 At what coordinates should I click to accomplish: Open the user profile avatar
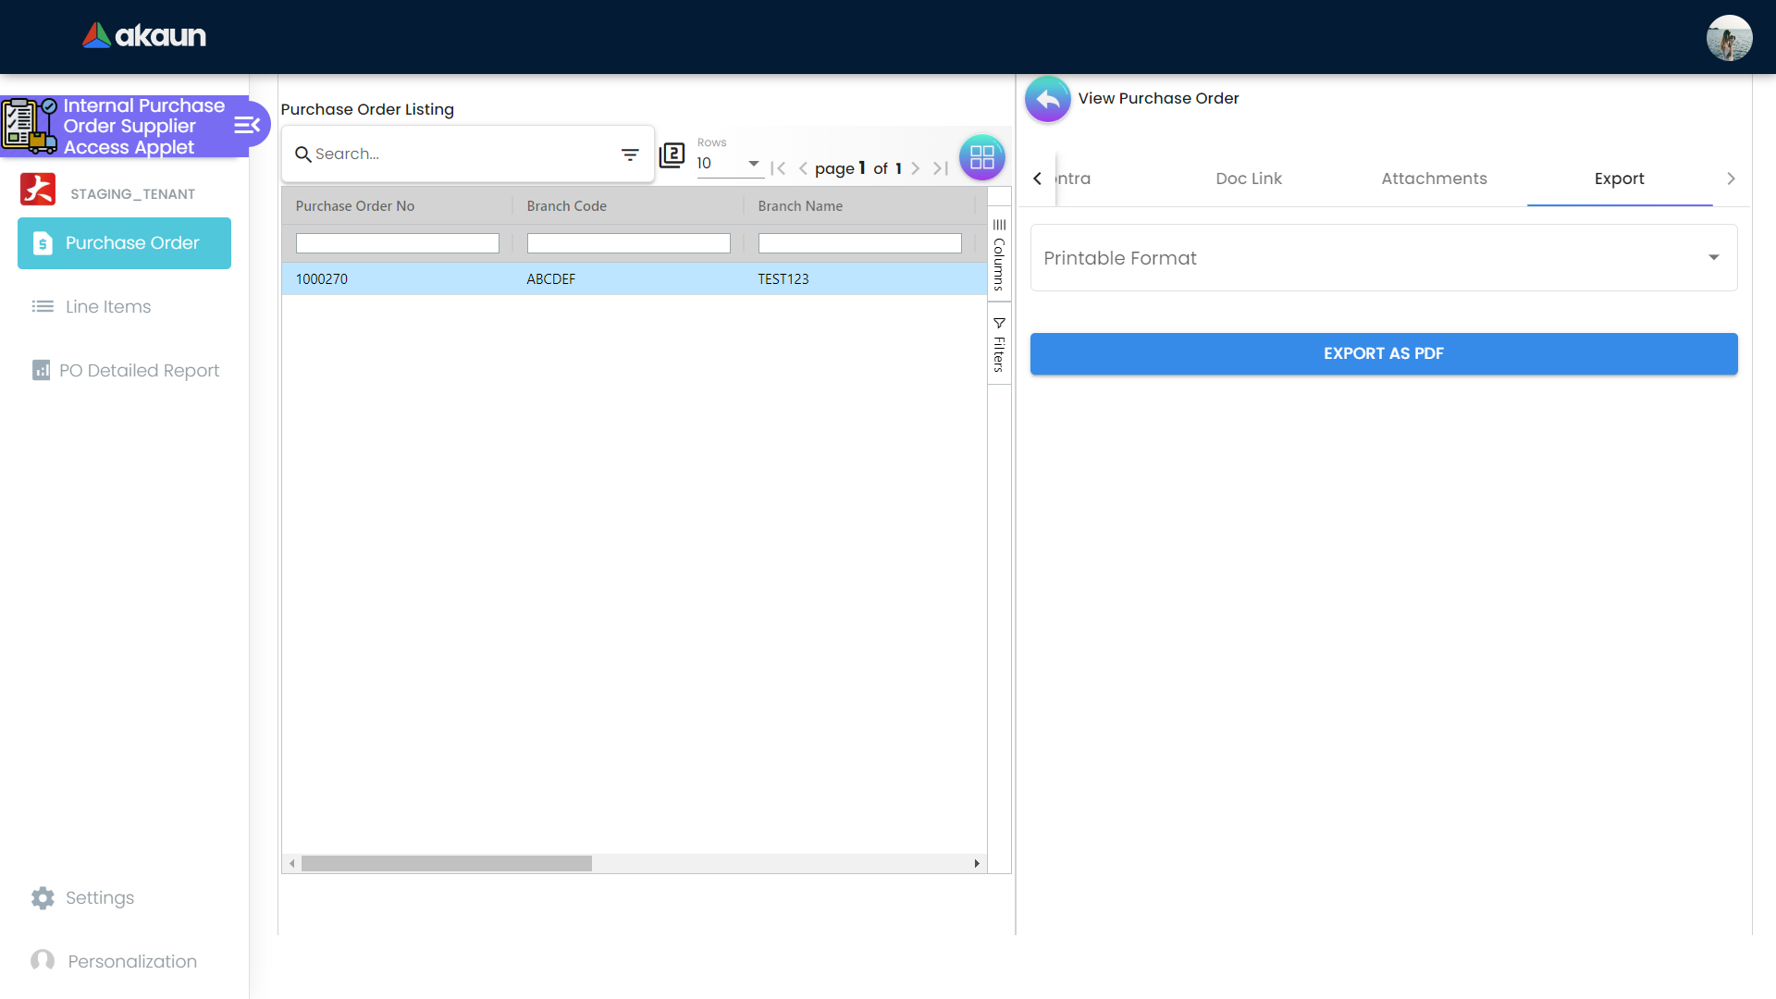(1728, 38)
